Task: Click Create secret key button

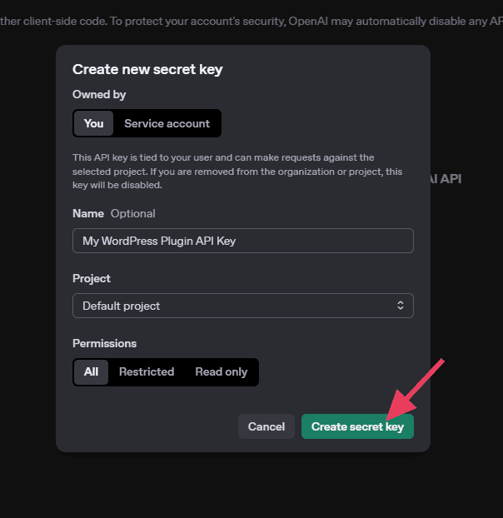Action: [x=357, y=426]
